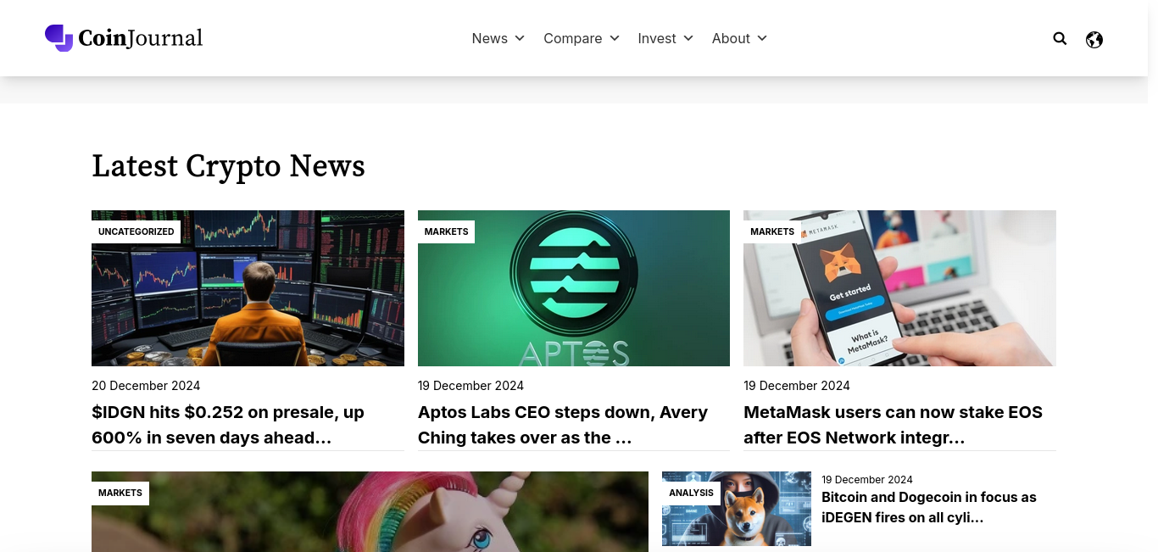1158x552 pixels.
Task: Open the News menu item
Action: tap(490, 38)
